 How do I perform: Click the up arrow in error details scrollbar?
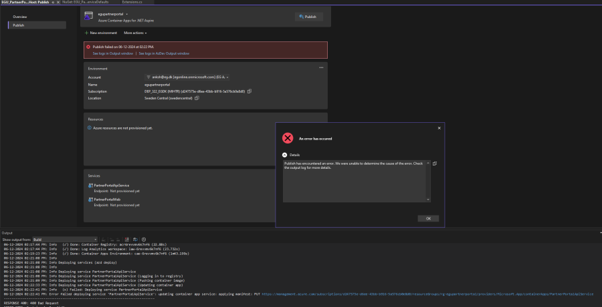[428, 164]
